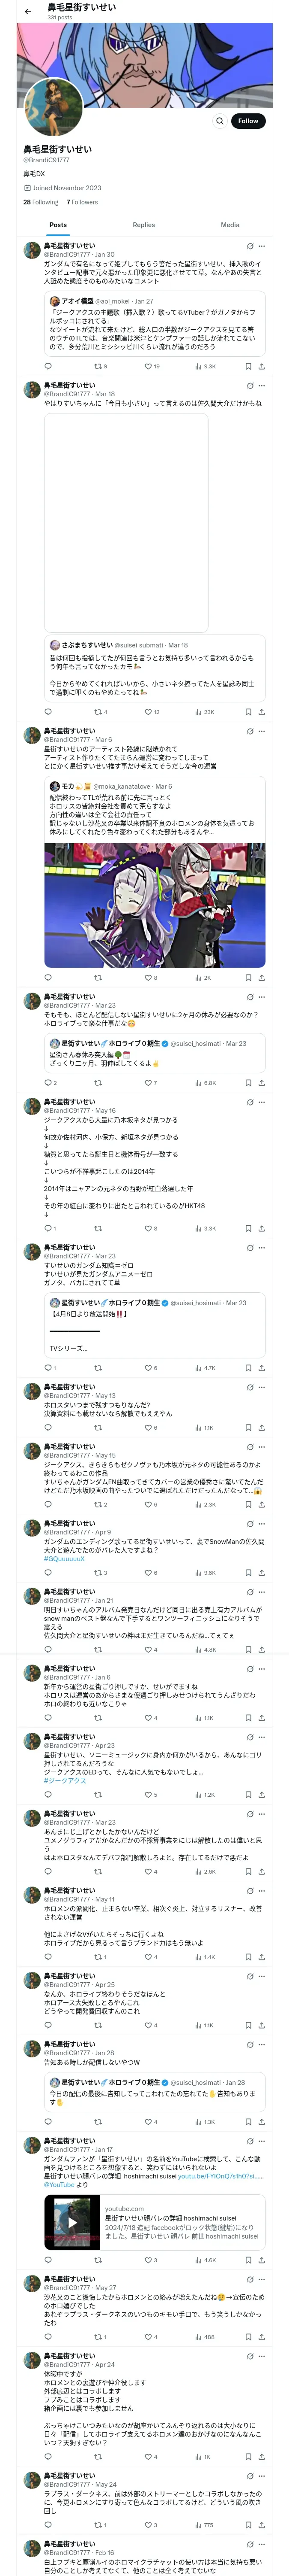Open the profile avatar picture
Screen dimensions: 289x2576
click(52, 106)
